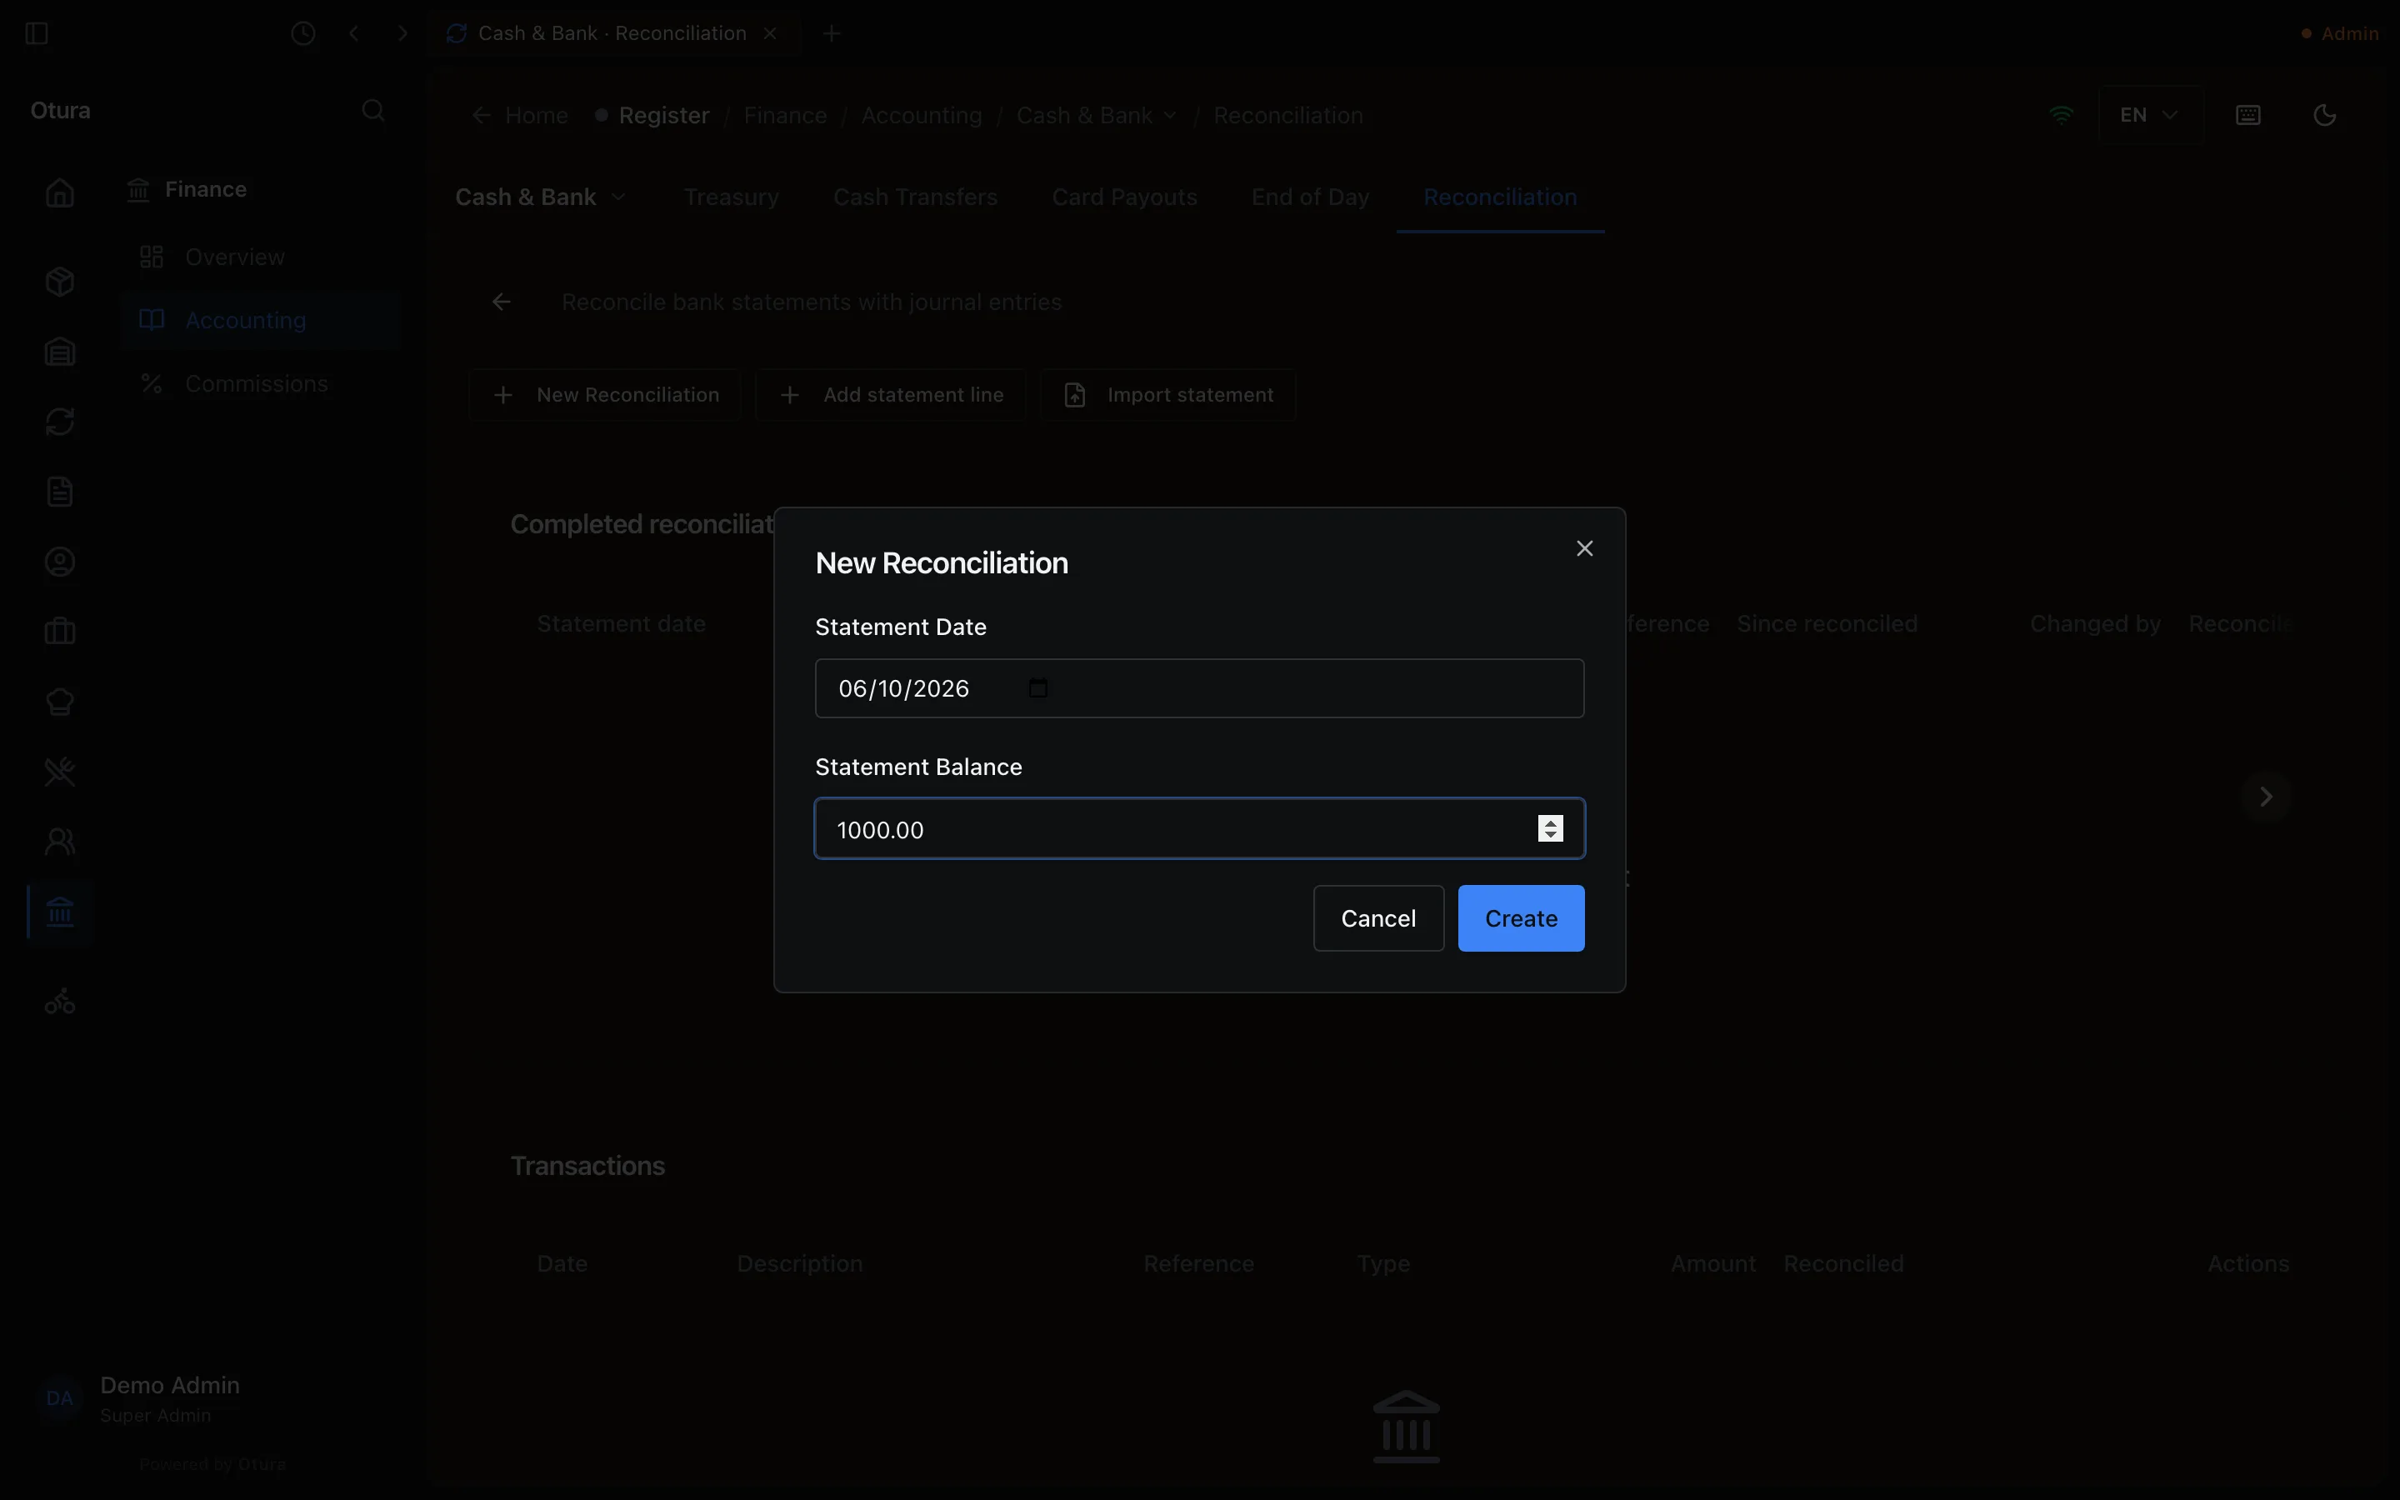Viewport: 2400px width, 1500px height.
Task: Open Overview in Finance menu
Action: (x=260, y=257)
